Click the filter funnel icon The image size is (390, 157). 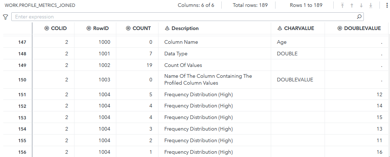tap(5, 17)
